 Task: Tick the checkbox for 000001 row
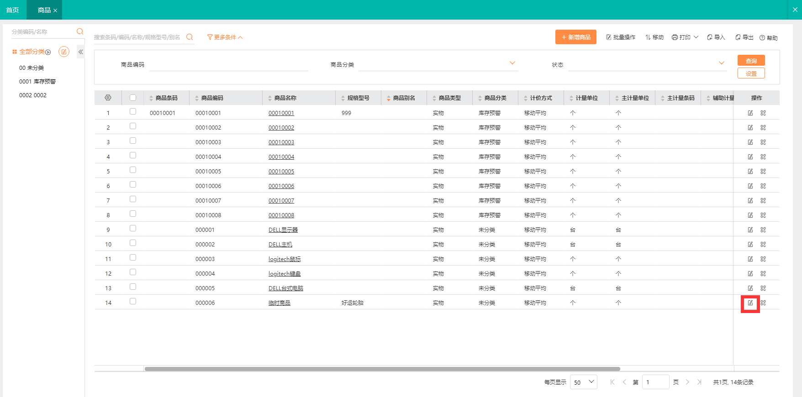(133, 228)
